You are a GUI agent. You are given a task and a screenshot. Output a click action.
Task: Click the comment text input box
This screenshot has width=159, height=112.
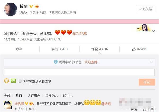click(79, 72)
